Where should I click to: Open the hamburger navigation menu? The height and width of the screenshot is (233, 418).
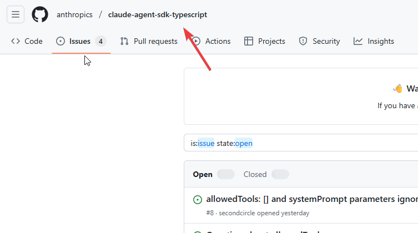[15, 14]
